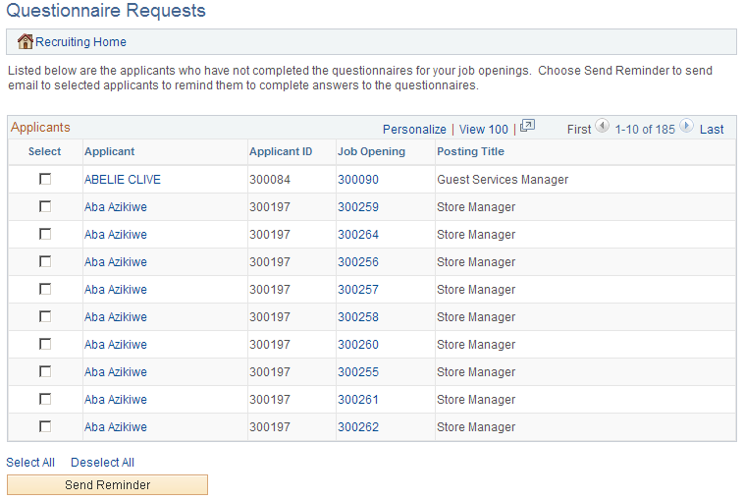Screen dimensions: 744x500
Task: Open Aba Azikiwe in the 300262 row
Action: 116,427
